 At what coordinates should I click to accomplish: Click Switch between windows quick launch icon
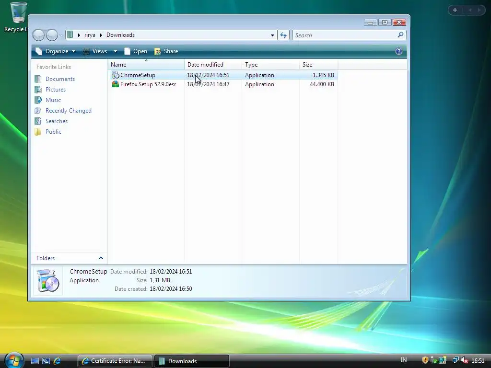(46, 361)
